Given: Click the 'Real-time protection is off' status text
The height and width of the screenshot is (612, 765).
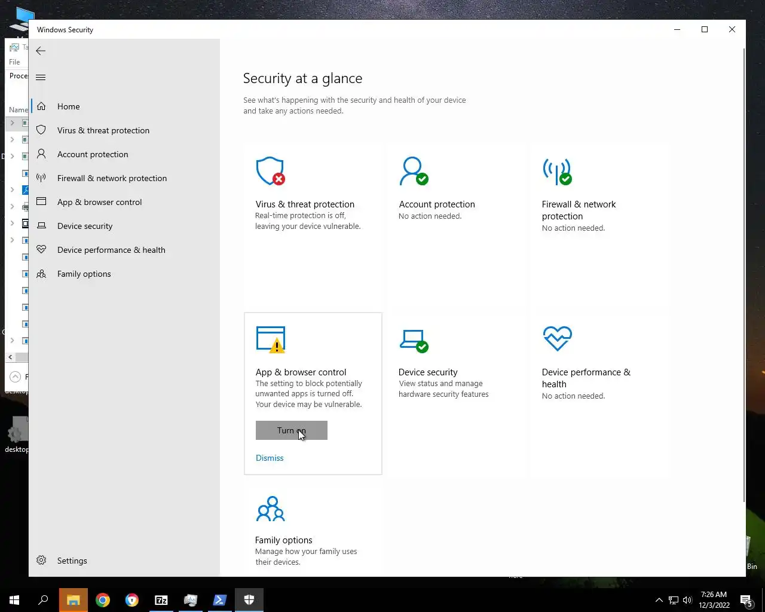Looking at the screenshot, I should [308, 221].
